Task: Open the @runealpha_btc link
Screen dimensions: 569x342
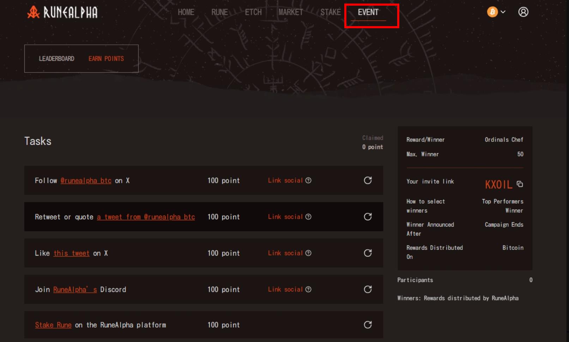Action: [x=86, y=181]
